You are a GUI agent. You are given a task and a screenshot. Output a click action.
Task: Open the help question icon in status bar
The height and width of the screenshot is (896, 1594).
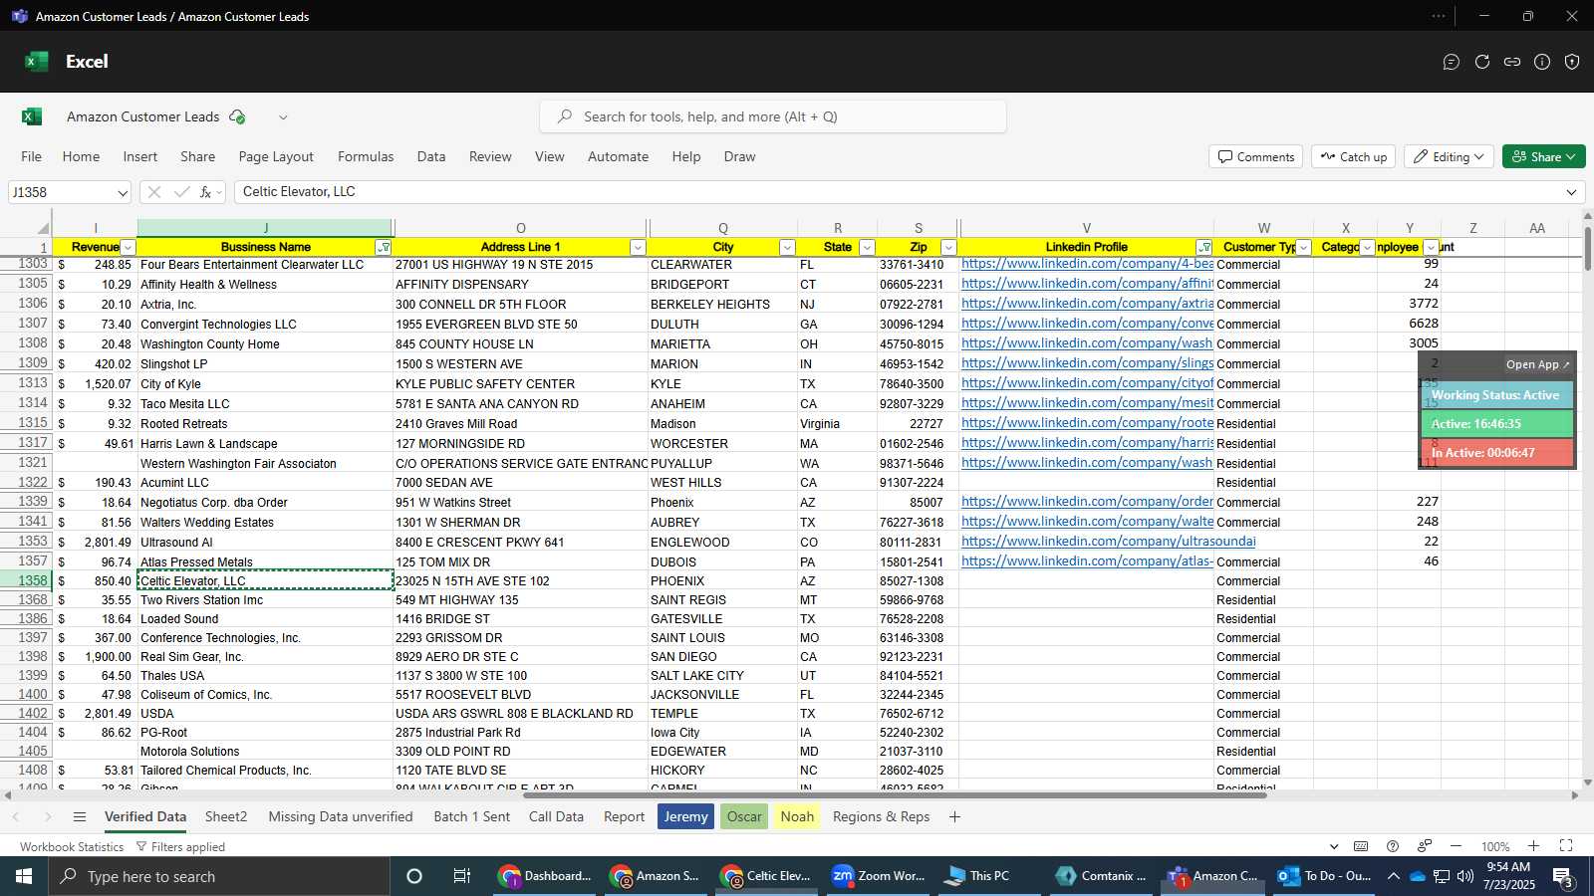click(x=1393, y=846)
